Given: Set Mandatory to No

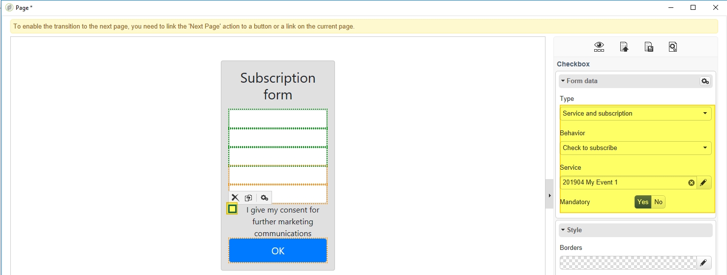Looking at the screenshot, I should [x=658, y=202].
